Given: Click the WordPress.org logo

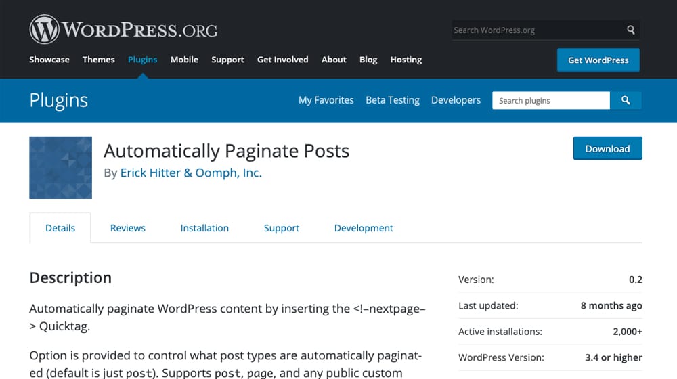Looking at the screenshot, I should (x=124, y=29).
